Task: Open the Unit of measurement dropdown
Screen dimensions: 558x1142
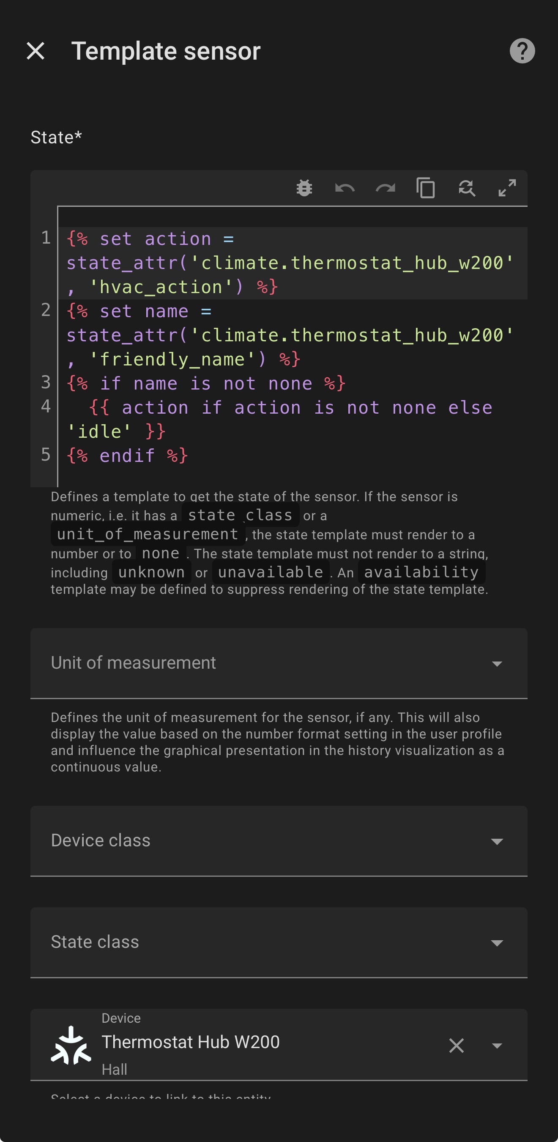Action: (x=278, y=663)
